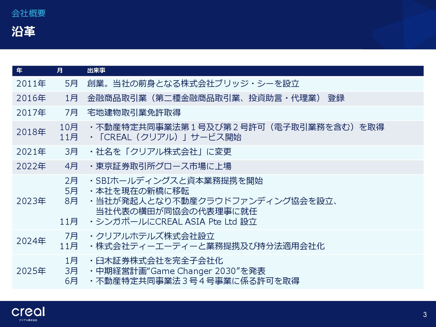Click the CREAL(クリアル)サービス開始 line

(x=165, y=137)
